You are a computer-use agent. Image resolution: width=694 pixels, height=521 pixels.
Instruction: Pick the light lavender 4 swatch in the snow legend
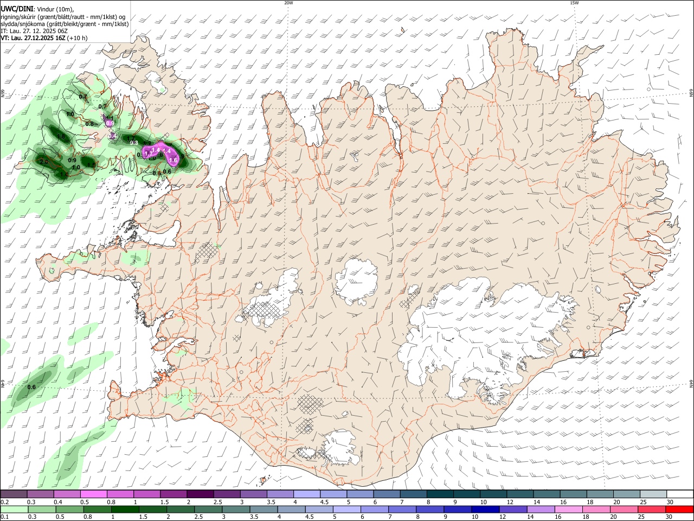pos(307,494)
